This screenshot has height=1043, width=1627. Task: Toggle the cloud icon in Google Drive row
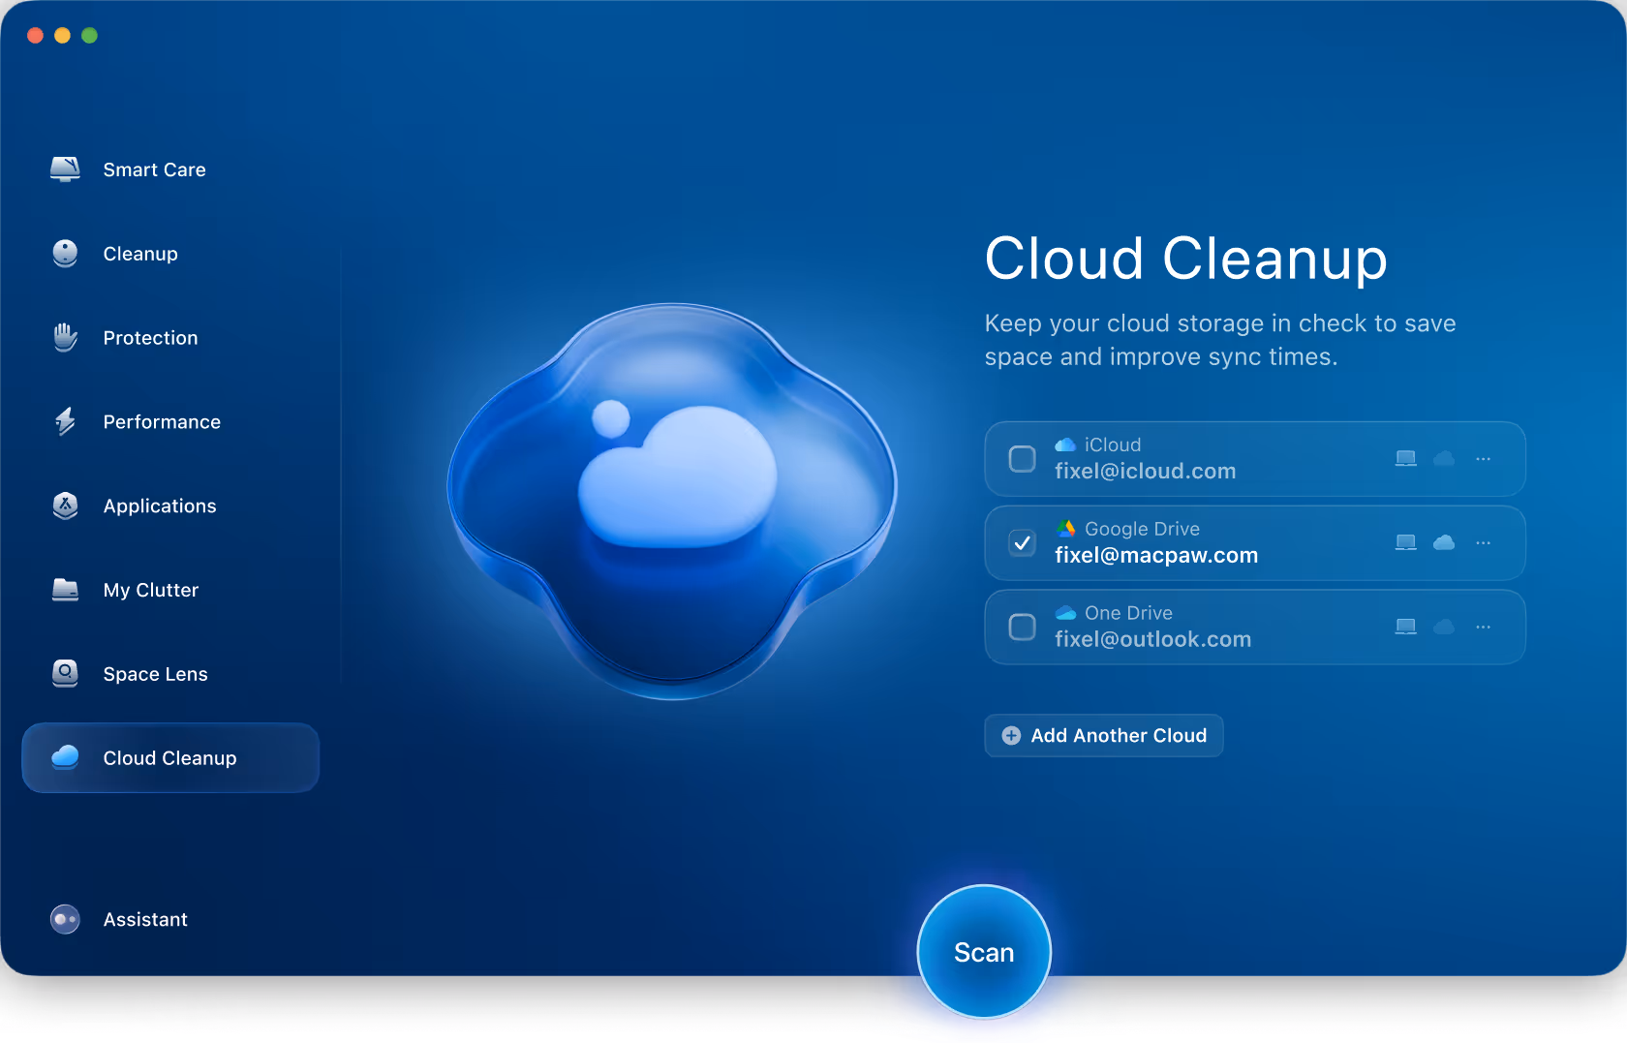pyautogui.click(x=1444, y=543)
